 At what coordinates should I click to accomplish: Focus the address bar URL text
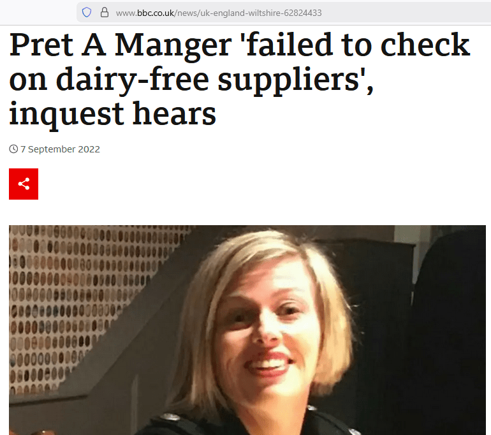tap(219, 13)
